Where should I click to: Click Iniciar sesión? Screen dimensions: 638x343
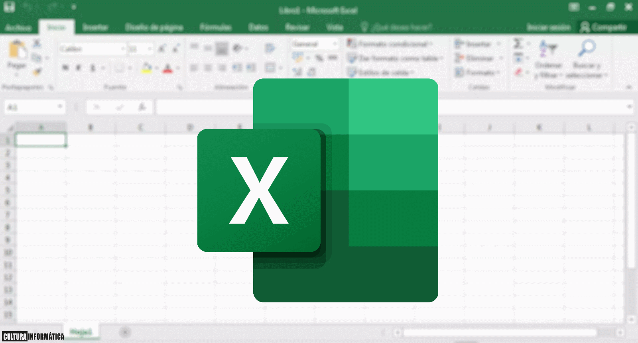click(549, 27)
